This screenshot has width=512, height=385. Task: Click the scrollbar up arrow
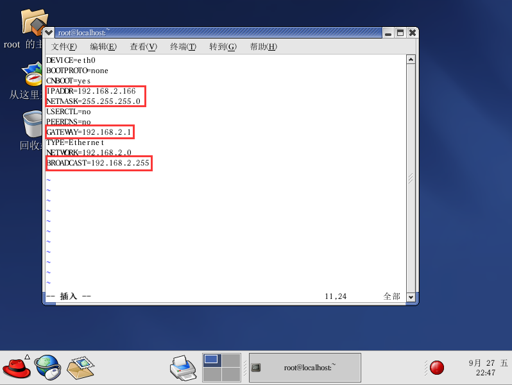pyautogui.click(x=411, y=60)
